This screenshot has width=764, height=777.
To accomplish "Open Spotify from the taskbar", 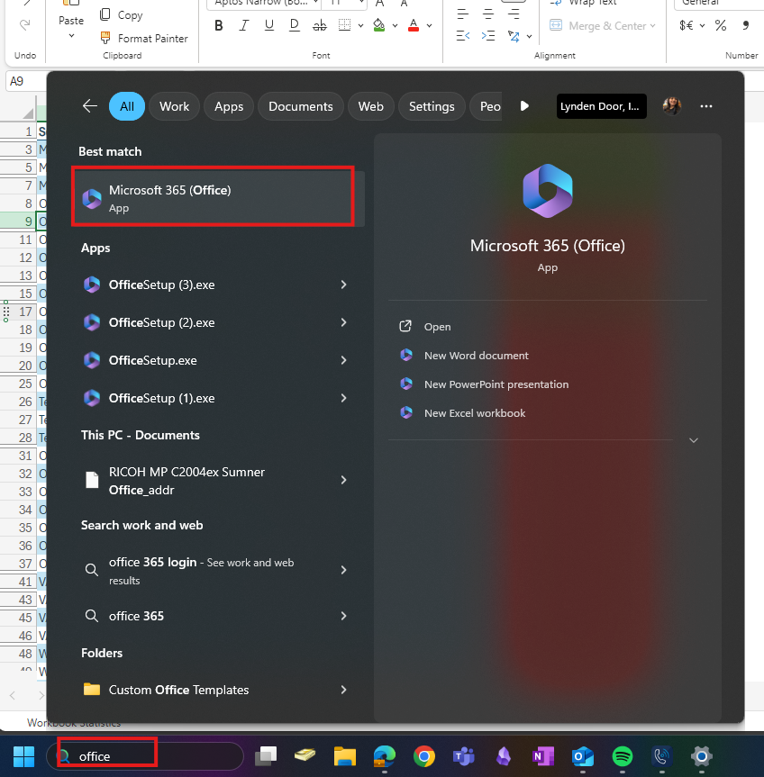I will tap(623, 756).
